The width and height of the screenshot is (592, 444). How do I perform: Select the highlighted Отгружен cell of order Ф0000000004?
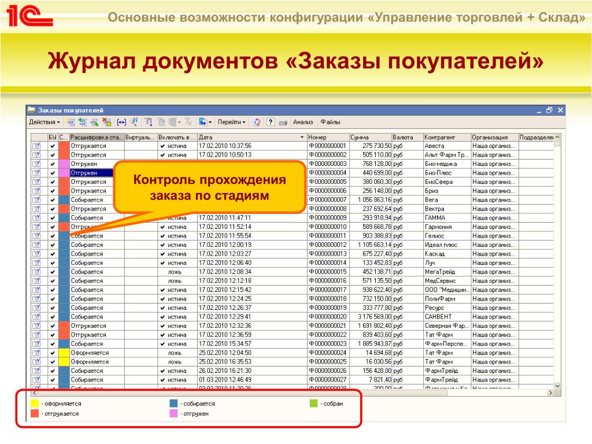[x=91, y=173]
